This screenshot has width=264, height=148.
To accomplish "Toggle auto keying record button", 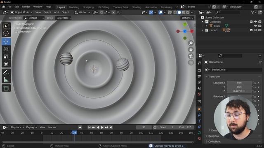I will (x=80, y=127).
